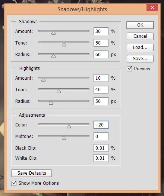Click the Shadows Tone slider handle
This screenshot has width=164, height=196.
pyautogui.click(x=64, y=45)
